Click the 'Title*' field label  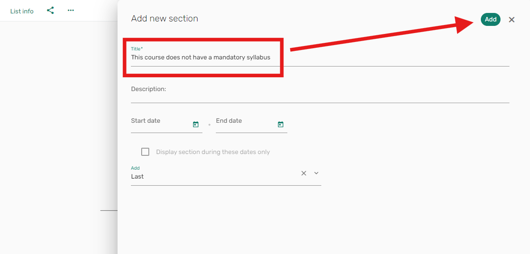137,49
